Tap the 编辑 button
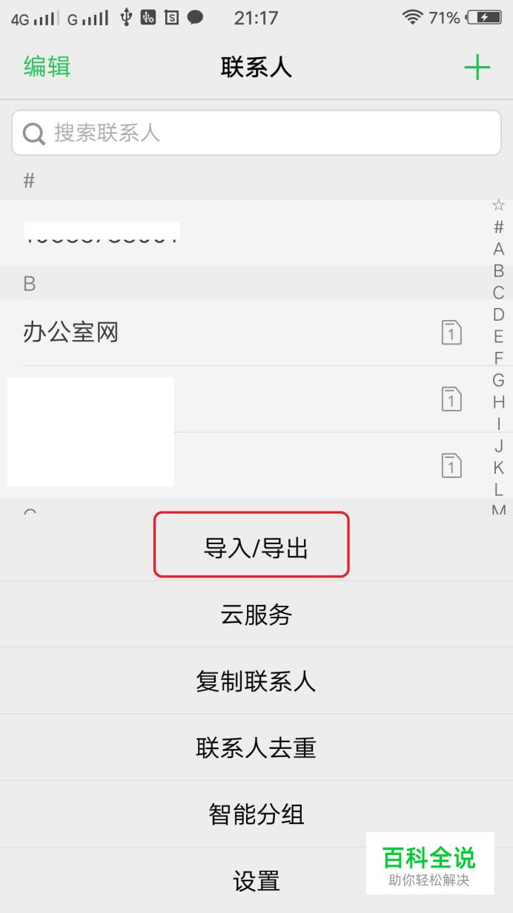Screen dimensions: 513x913 point(47,66)
